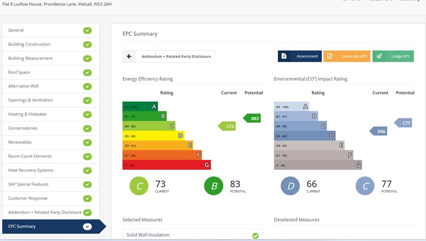Click green check icon beside Roof Space
The width and height of the screenshot is (426, 241).
tap(87, 72)
